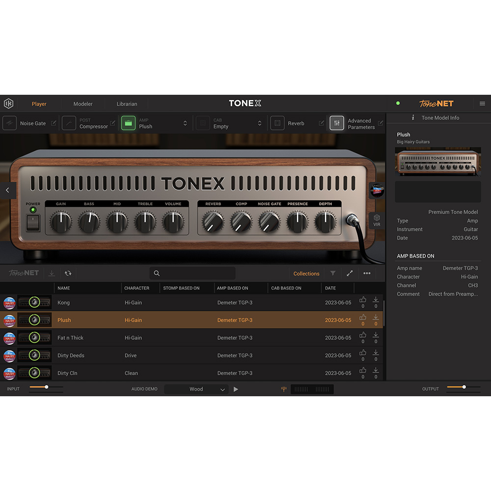Select the Kong tone model row

pos(191,302)
